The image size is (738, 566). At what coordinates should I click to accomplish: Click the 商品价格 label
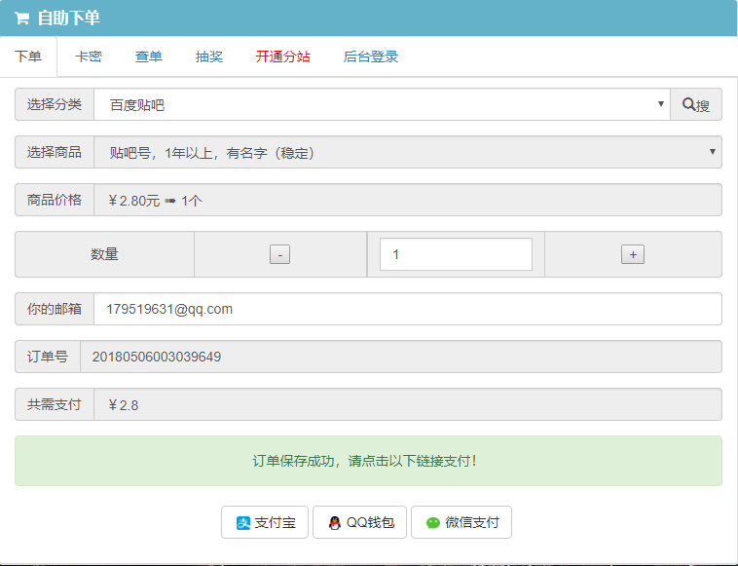pyautogui.click(x=55, y=200)
